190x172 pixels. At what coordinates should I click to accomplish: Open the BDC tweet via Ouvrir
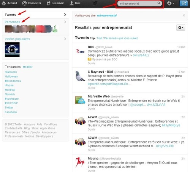tap(91, 63)
